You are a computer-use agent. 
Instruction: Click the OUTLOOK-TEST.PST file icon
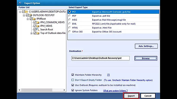30,15
